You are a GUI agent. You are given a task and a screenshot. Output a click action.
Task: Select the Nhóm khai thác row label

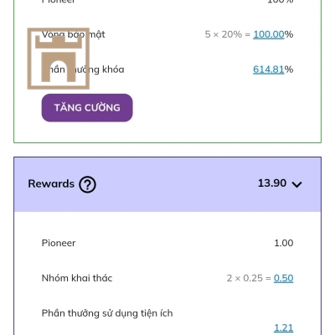tap(77, 278)
